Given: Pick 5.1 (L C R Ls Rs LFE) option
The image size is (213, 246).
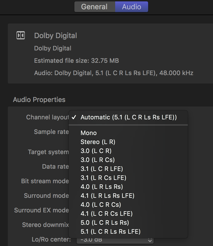Looking at the screenshot, I should [x=110, y=231].
